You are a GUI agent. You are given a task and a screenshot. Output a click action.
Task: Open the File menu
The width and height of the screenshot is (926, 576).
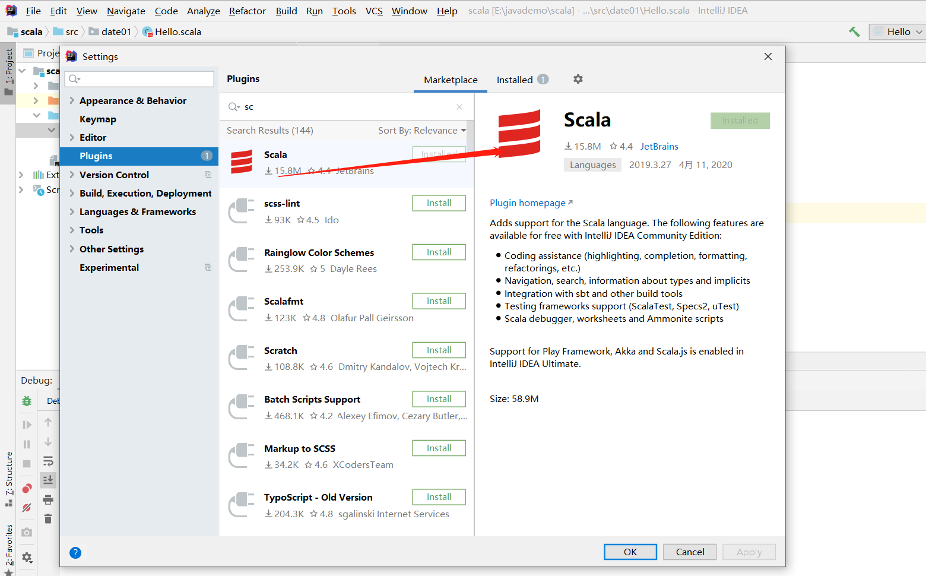pos(33,11)
